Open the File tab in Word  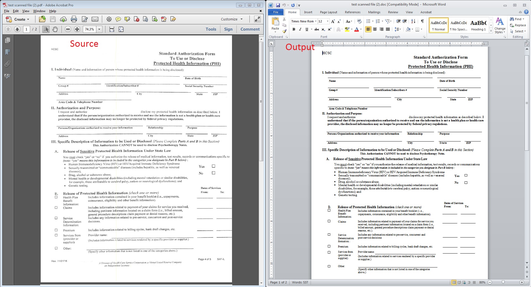[276, 12]
